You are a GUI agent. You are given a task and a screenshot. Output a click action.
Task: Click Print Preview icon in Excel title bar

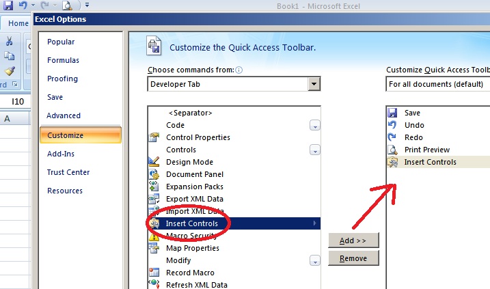pos(67,5)
